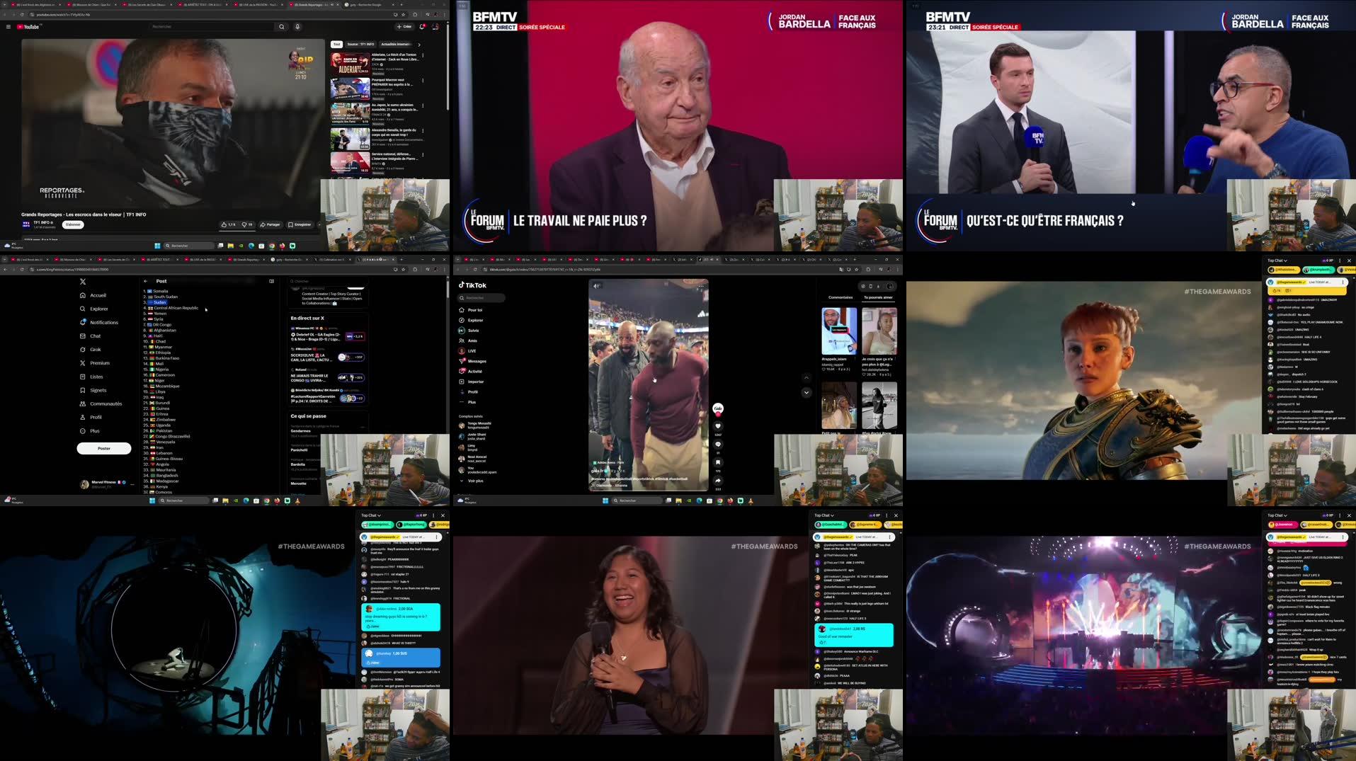Screen dimensions: 1356x761
Task: Click S'abonner under the TF1 INFO video
Action: [73, 224]
